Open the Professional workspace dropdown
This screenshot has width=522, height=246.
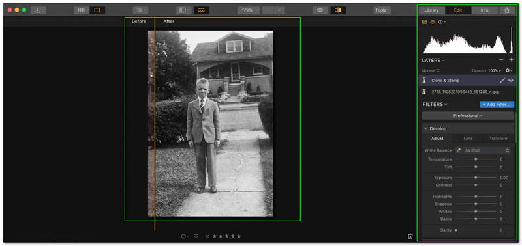[468, 116]
